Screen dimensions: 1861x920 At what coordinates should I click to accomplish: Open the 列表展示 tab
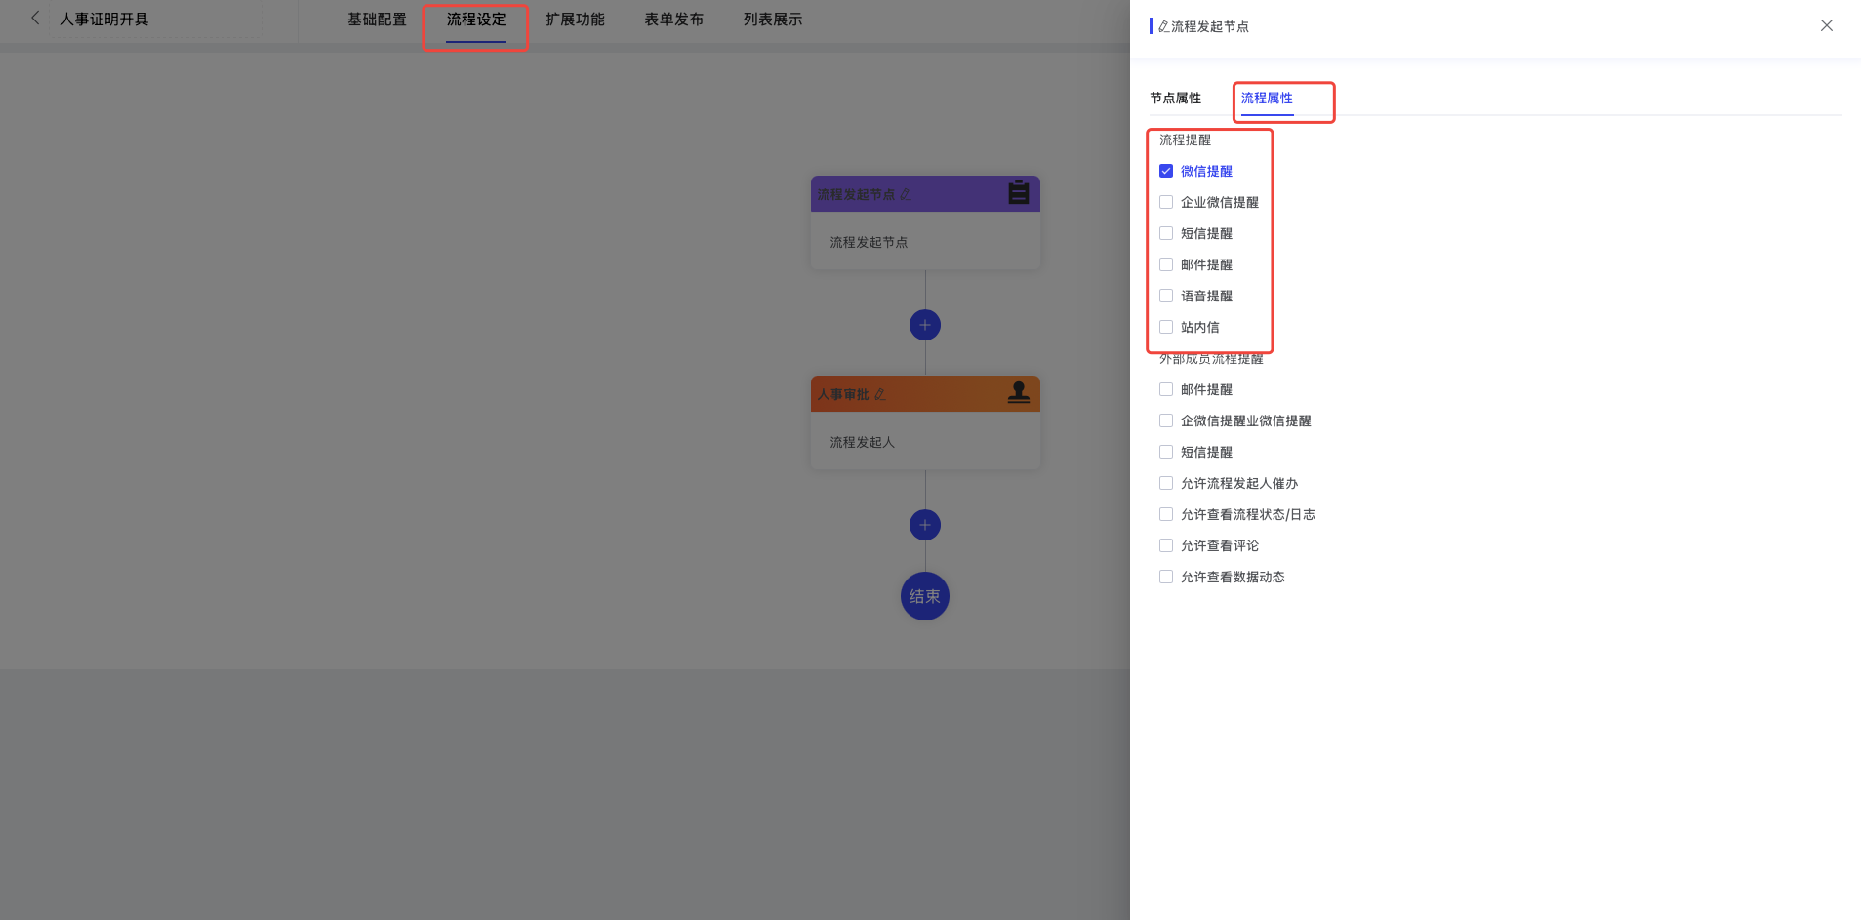[x=772, y=20]
